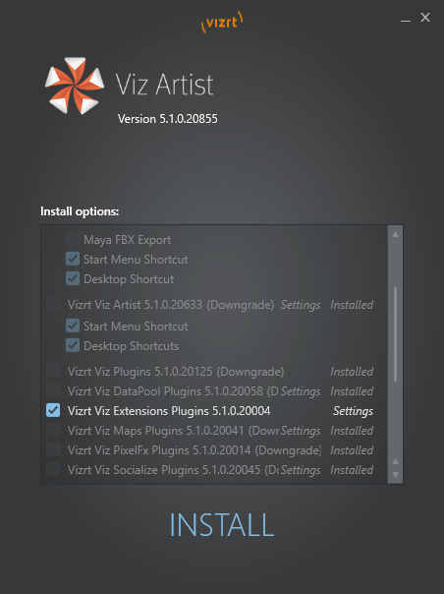
Task: Uncheck Vizrt Viz Extensions Plugins checkbox
Action: pyautogui.click(x=53, y=410)
